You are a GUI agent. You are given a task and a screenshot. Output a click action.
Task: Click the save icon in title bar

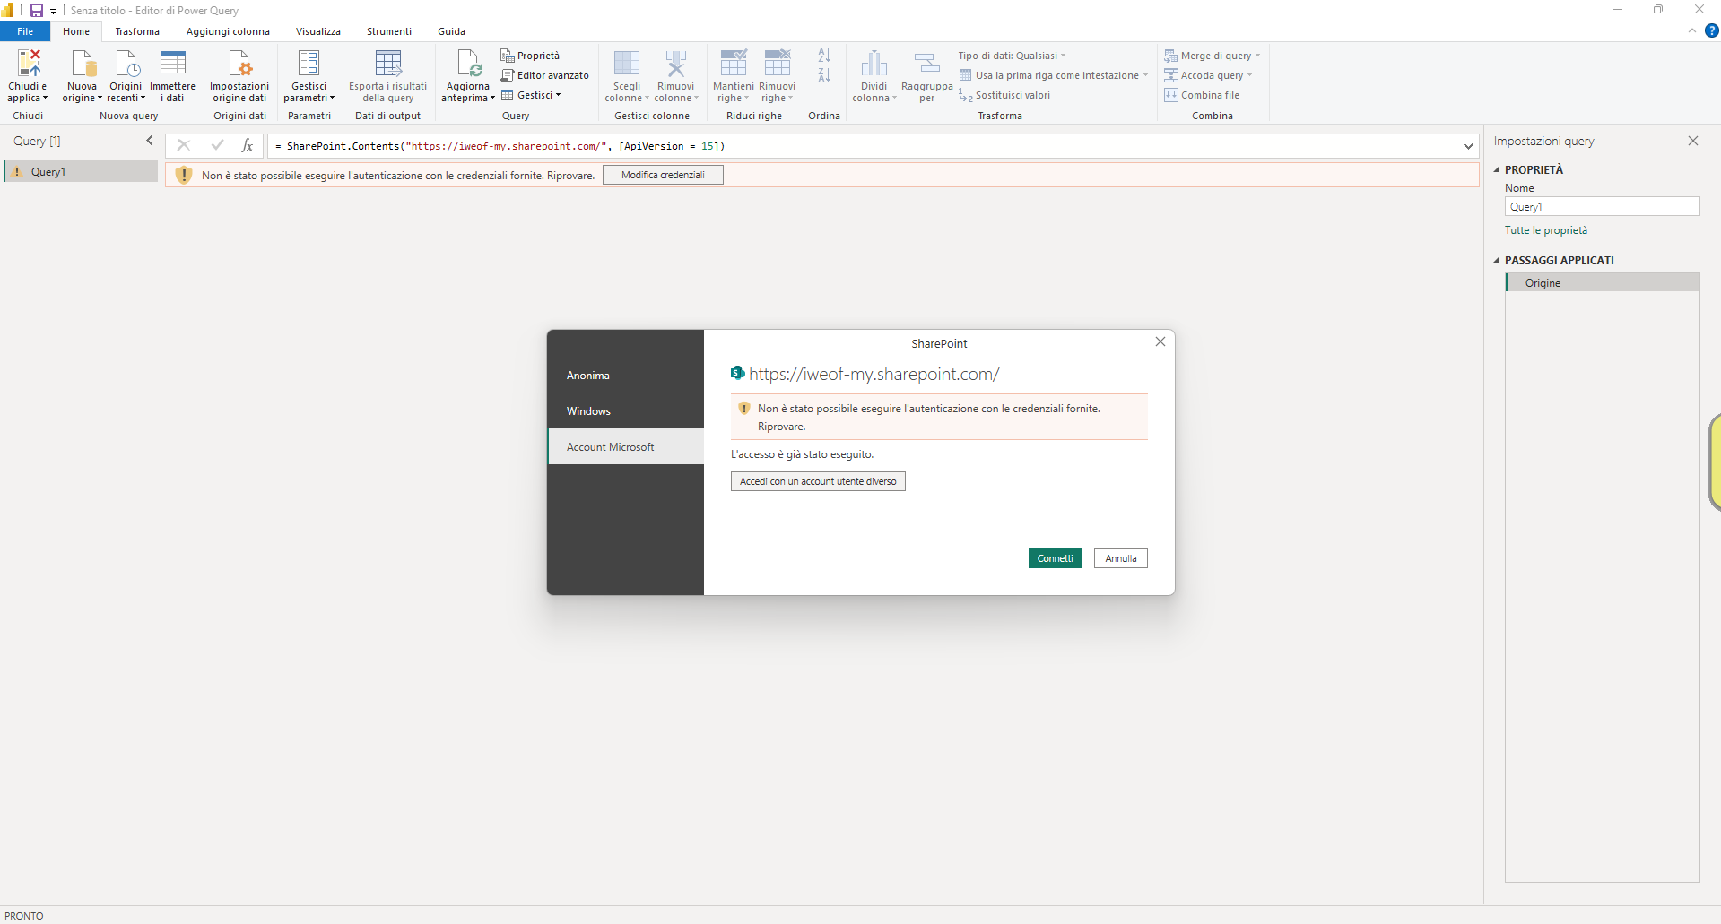(37, 11)
